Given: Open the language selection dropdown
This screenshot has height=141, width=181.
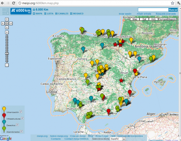Looking at the screenshot, I should tap(118, 139).
